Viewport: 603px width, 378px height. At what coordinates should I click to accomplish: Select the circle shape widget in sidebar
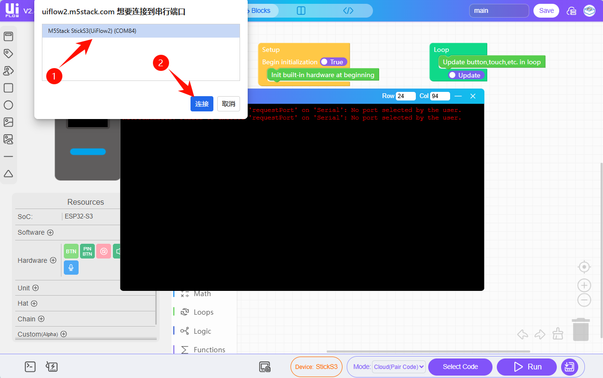[x=8, y=105]
